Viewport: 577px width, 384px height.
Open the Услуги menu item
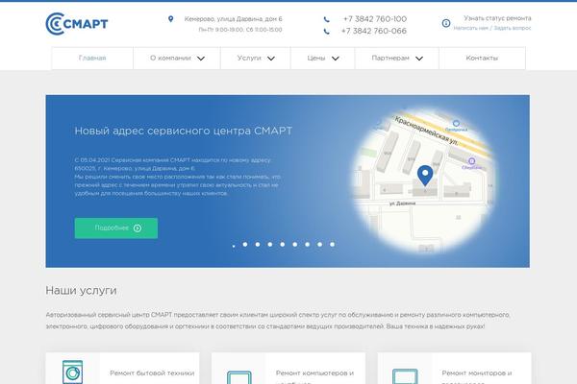(x=256, y=58)
